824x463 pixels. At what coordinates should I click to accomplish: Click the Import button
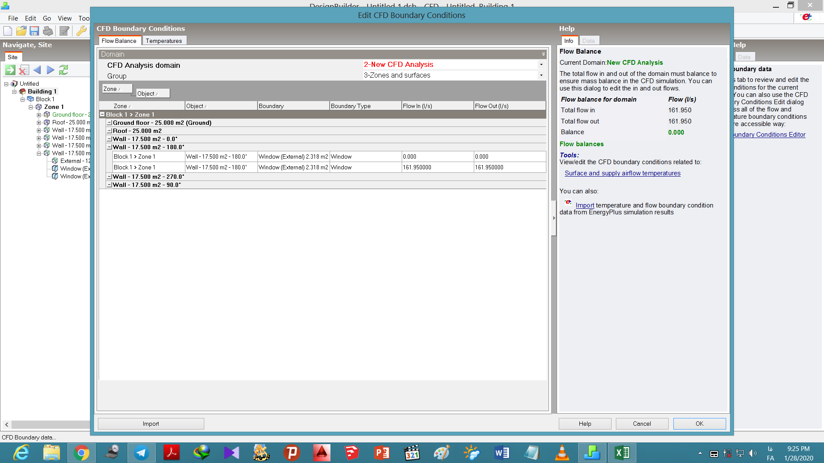(151, 424)
